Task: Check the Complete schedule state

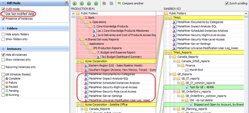Action: coord(3,78)
